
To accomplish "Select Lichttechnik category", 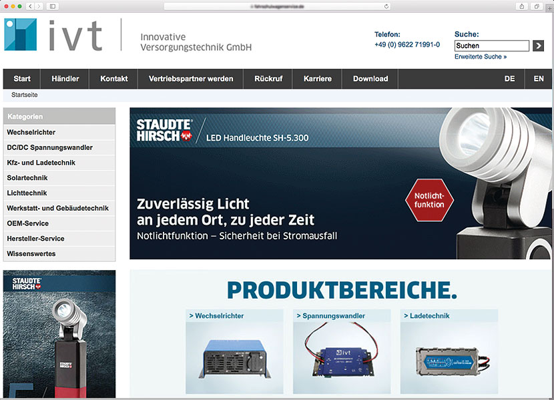I will tap(59, 193).
